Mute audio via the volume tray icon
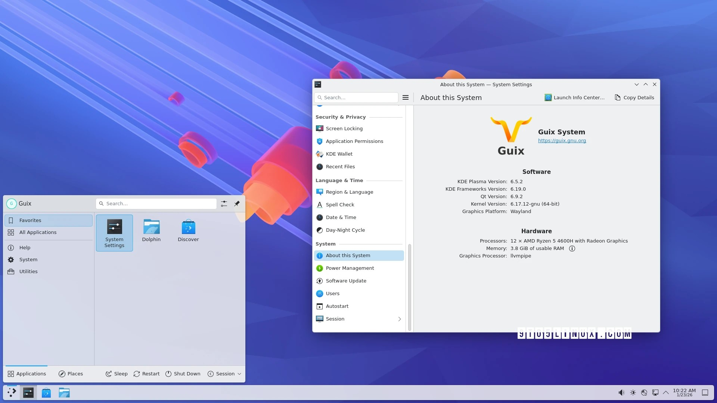This screenshot has width=717, height=403. [621, 393]
